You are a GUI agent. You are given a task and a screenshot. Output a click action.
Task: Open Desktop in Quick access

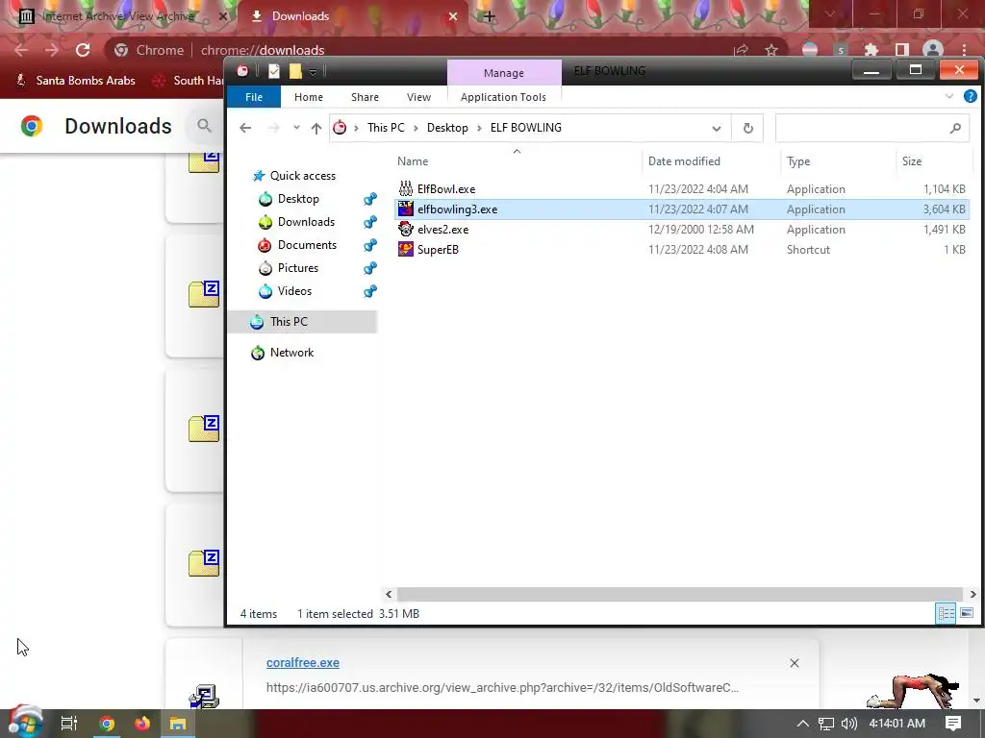coord(298,199)
